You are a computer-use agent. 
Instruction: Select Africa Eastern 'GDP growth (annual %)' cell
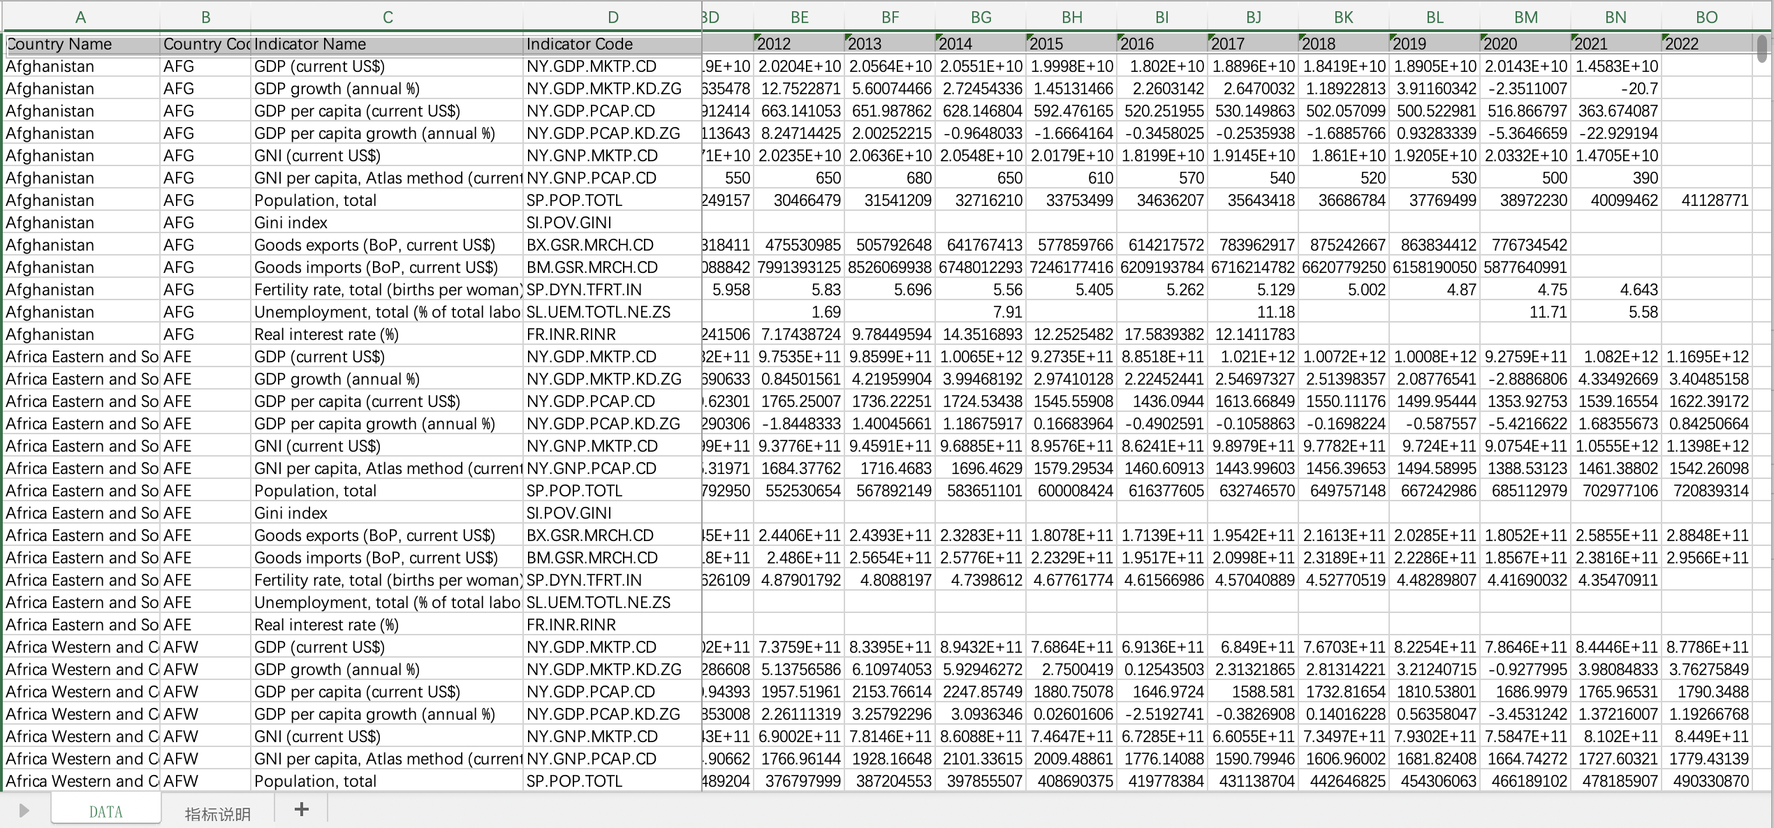388,379
